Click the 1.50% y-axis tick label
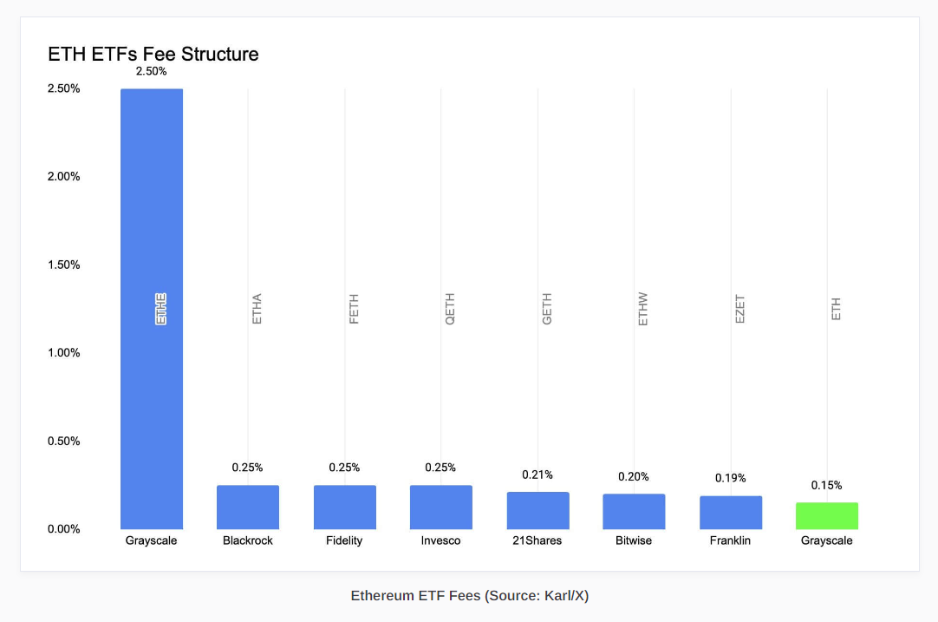The width and height of the screenshot is (938, 622). click(x=64, y=265)
